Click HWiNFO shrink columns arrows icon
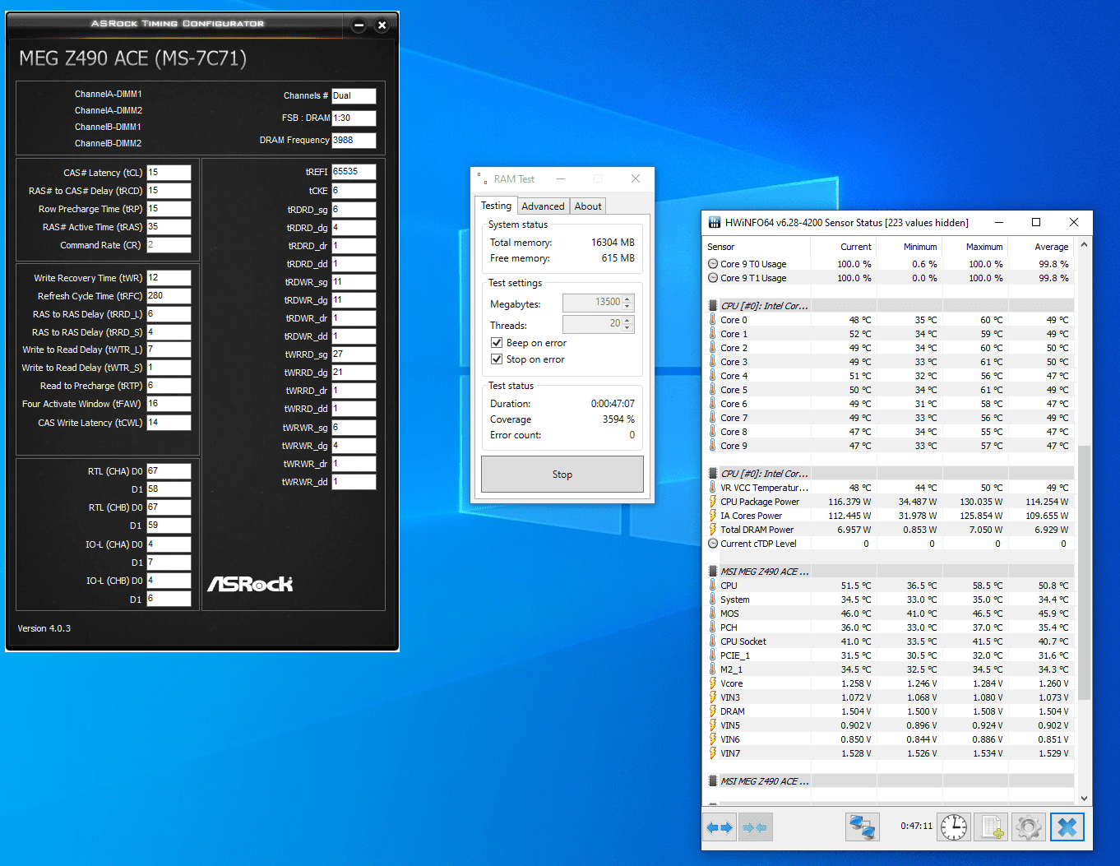 pyautogui.click(x=755, y=827)
